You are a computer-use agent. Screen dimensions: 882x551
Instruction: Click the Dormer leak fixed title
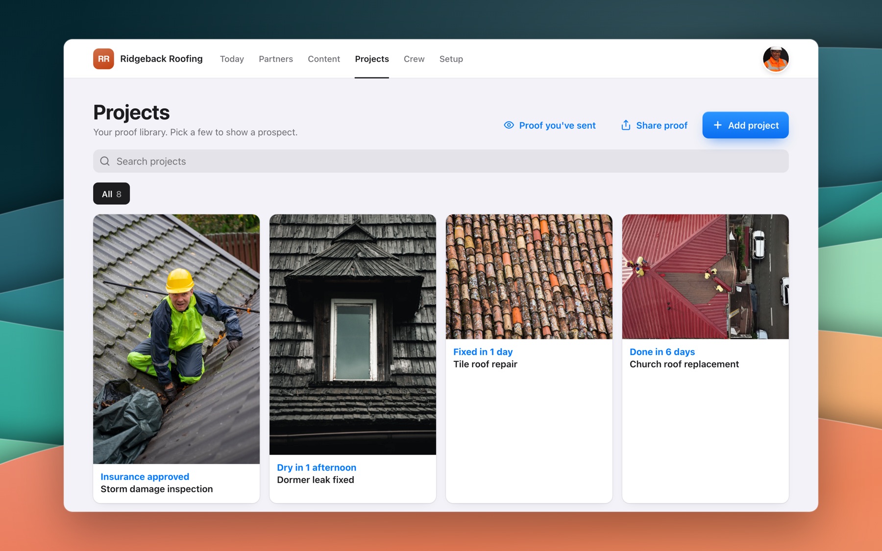coord(316,480)
